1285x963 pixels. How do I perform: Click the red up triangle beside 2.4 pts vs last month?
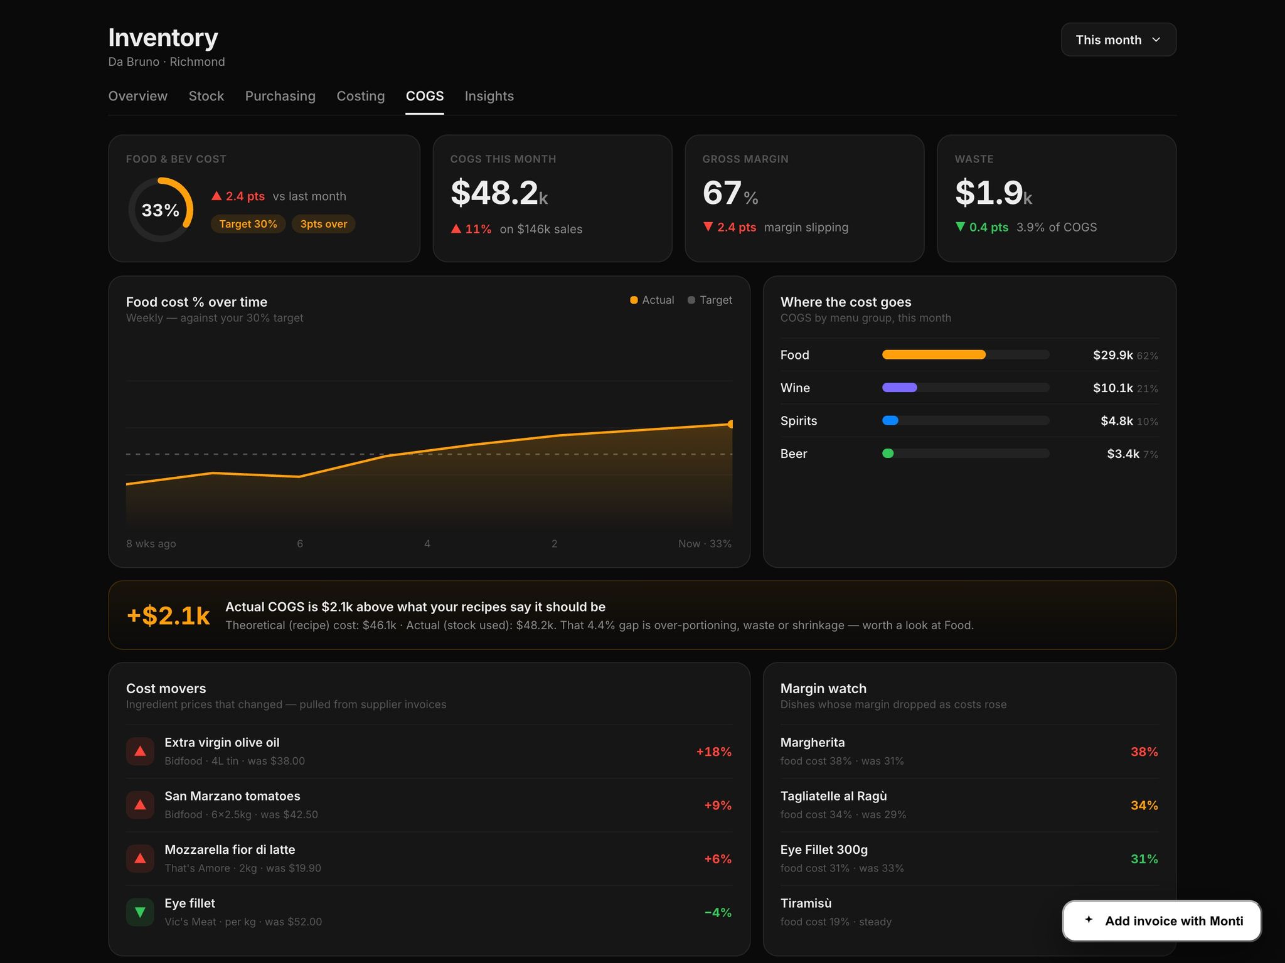pos(216,196)
